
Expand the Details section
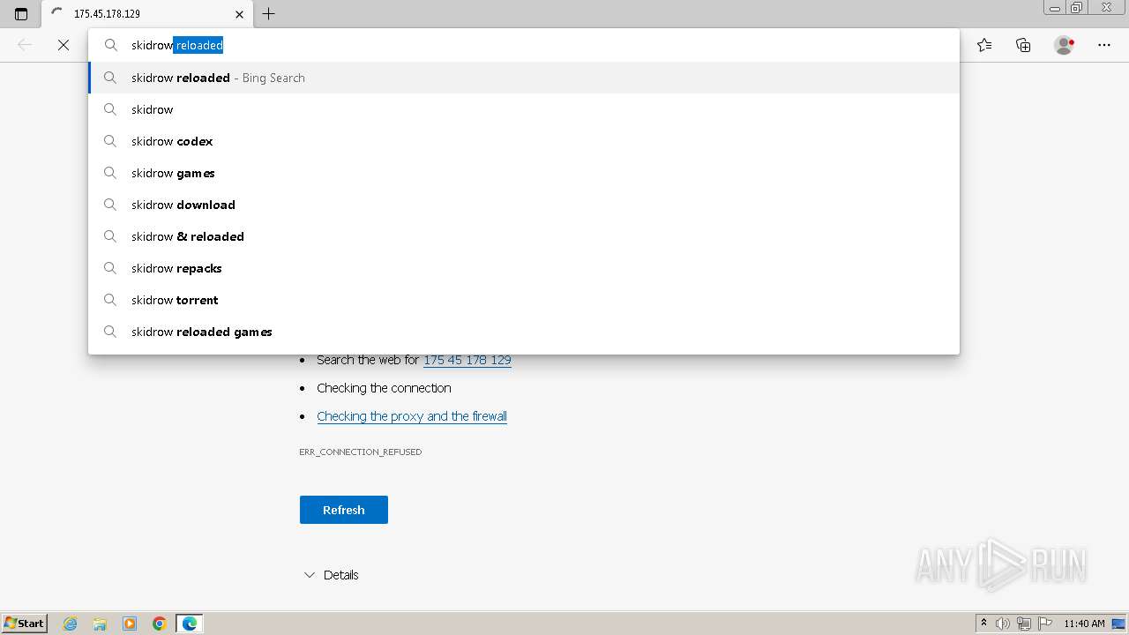tap(331, 575)
